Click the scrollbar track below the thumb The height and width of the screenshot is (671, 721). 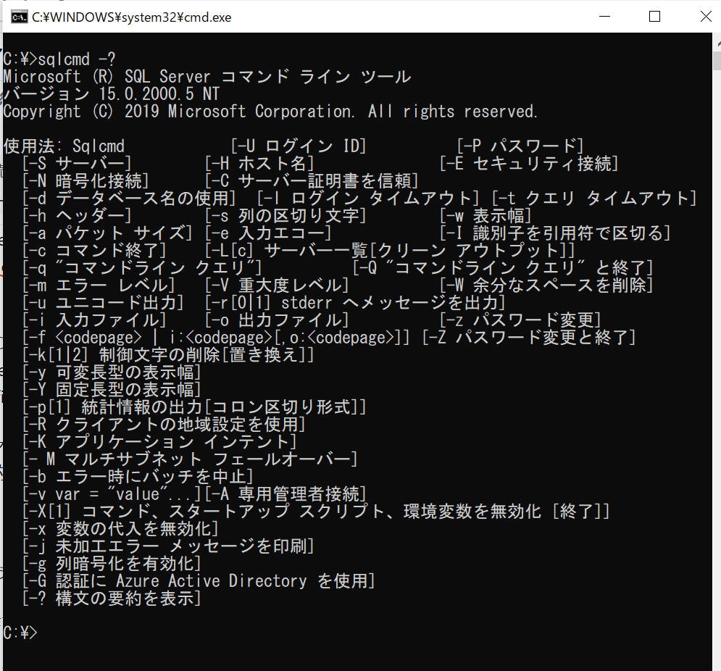point(717,290)
